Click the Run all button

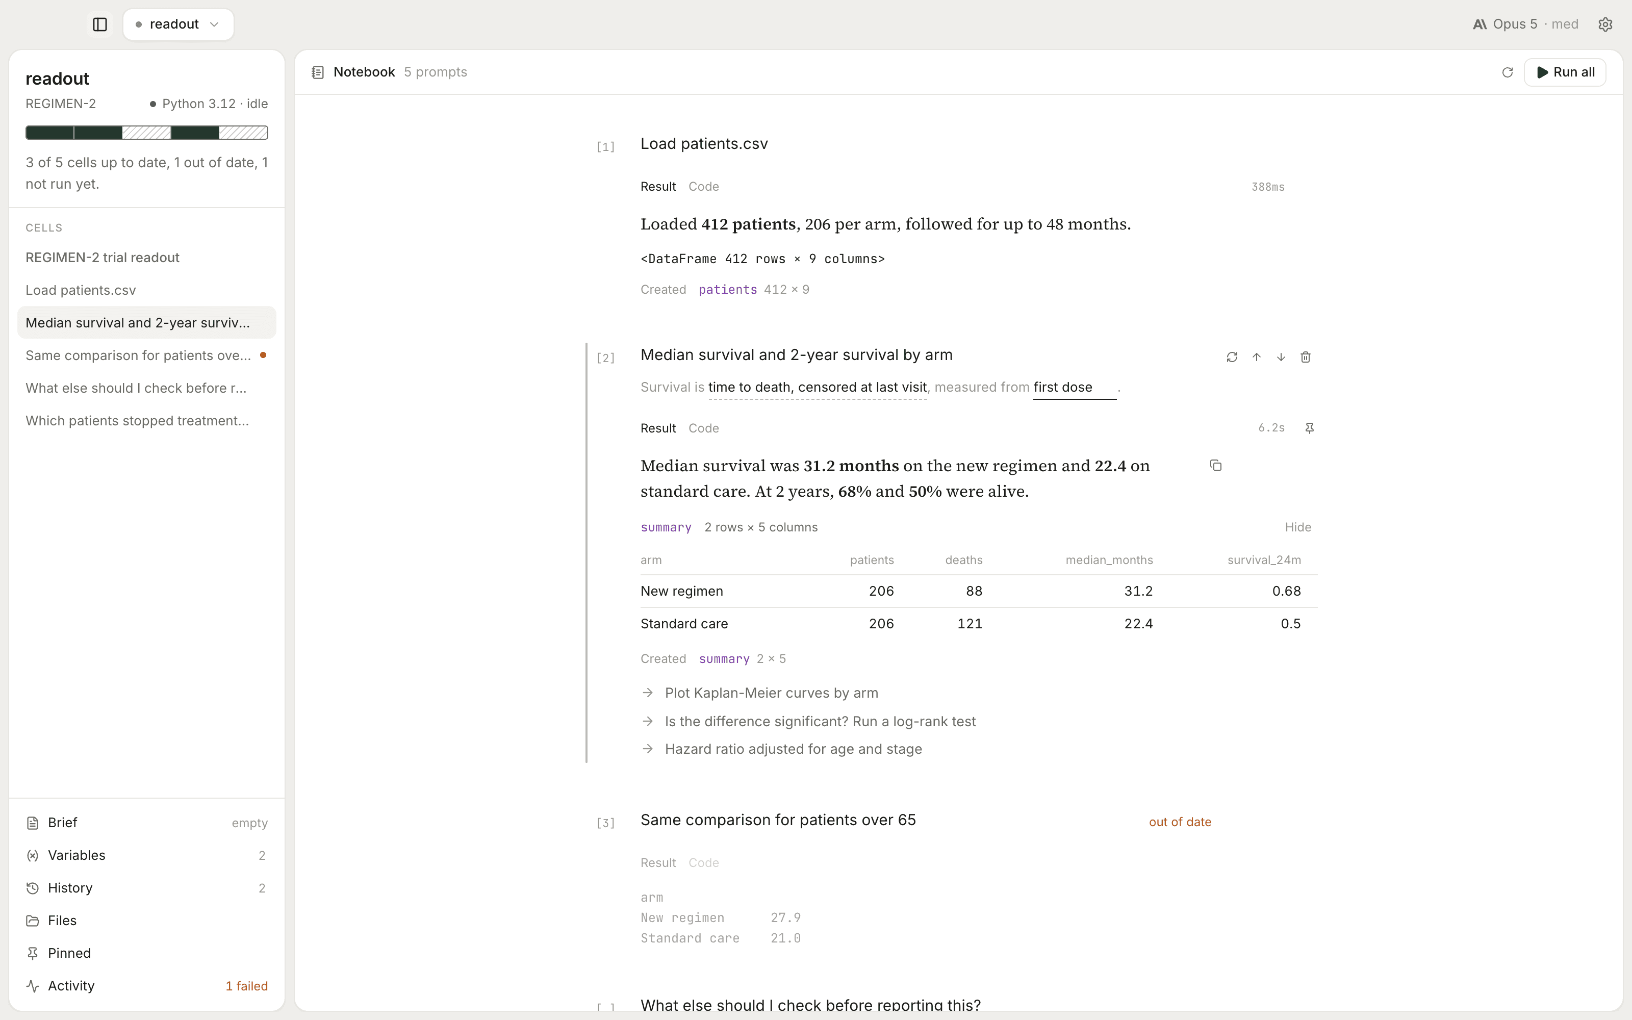click(1565, 72)
